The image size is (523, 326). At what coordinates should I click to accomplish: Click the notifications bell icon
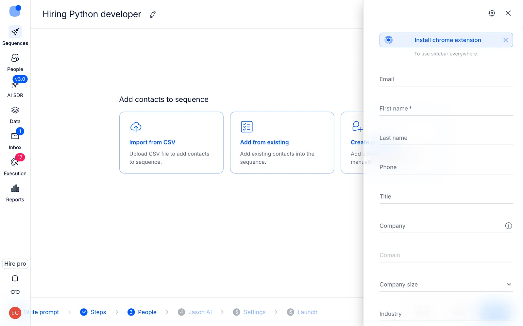tap(15, 278)
